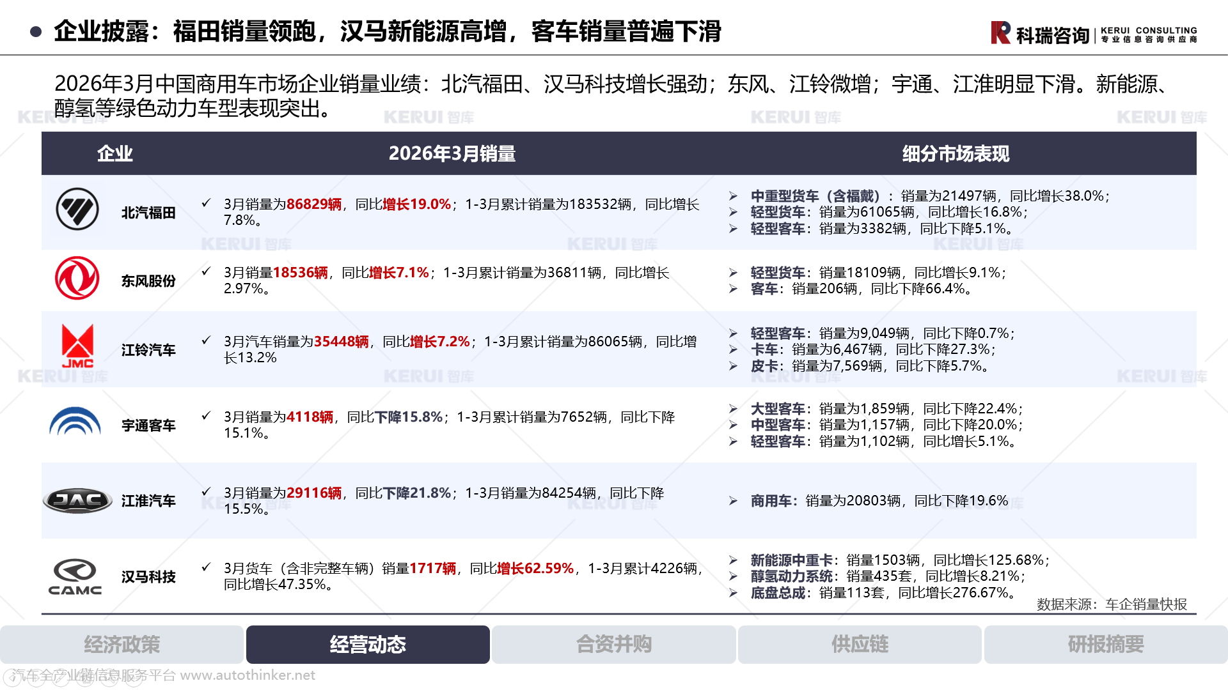Click arrow bullet beside 新能源中重卡 line
The width and height of the screenshot is (1228, 690).
click(733, 560)
